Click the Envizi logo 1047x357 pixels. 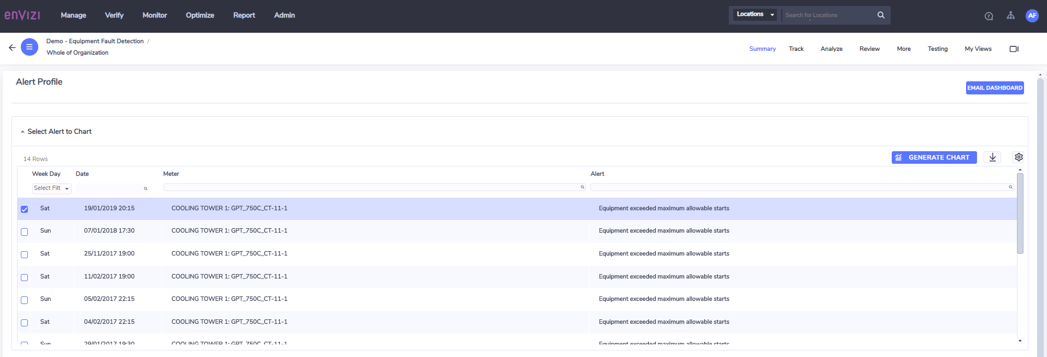(x=22, y=15)
